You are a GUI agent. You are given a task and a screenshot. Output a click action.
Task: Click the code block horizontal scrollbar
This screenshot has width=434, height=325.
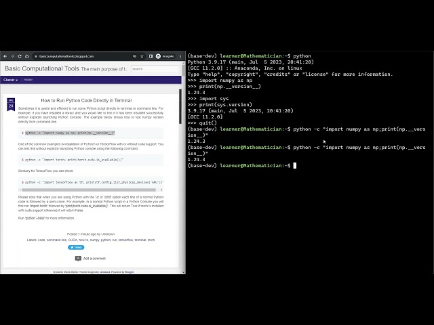click(89, 190)
